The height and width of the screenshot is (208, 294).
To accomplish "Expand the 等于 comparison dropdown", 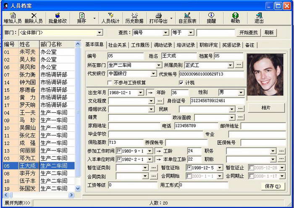I will 191,33.
